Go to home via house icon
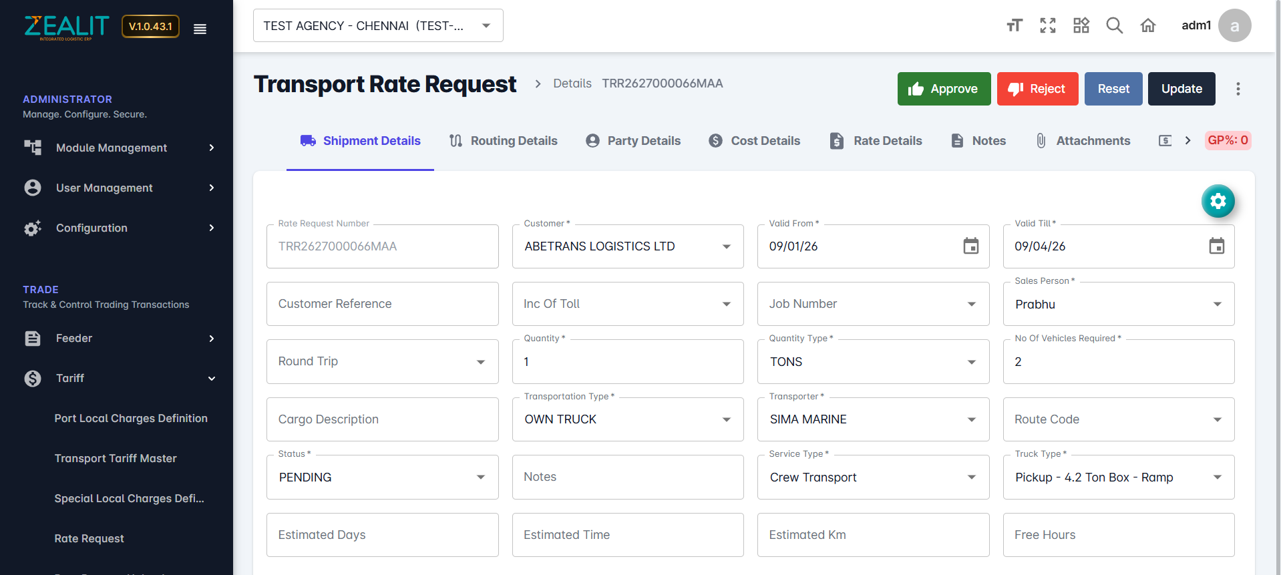 click(1147, 25)
